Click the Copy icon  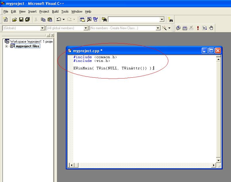point(43,19)
